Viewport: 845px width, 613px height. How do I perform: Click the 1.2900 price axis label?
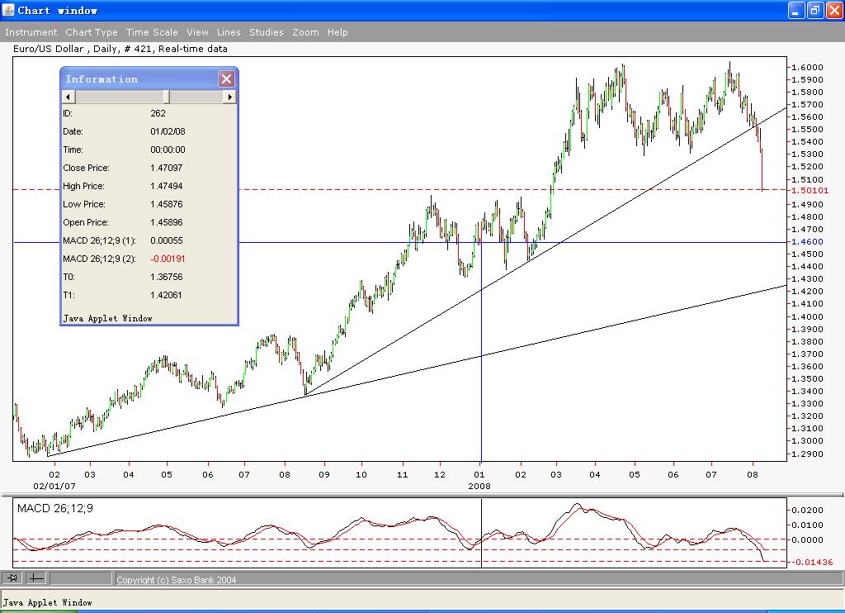(807, 454)
